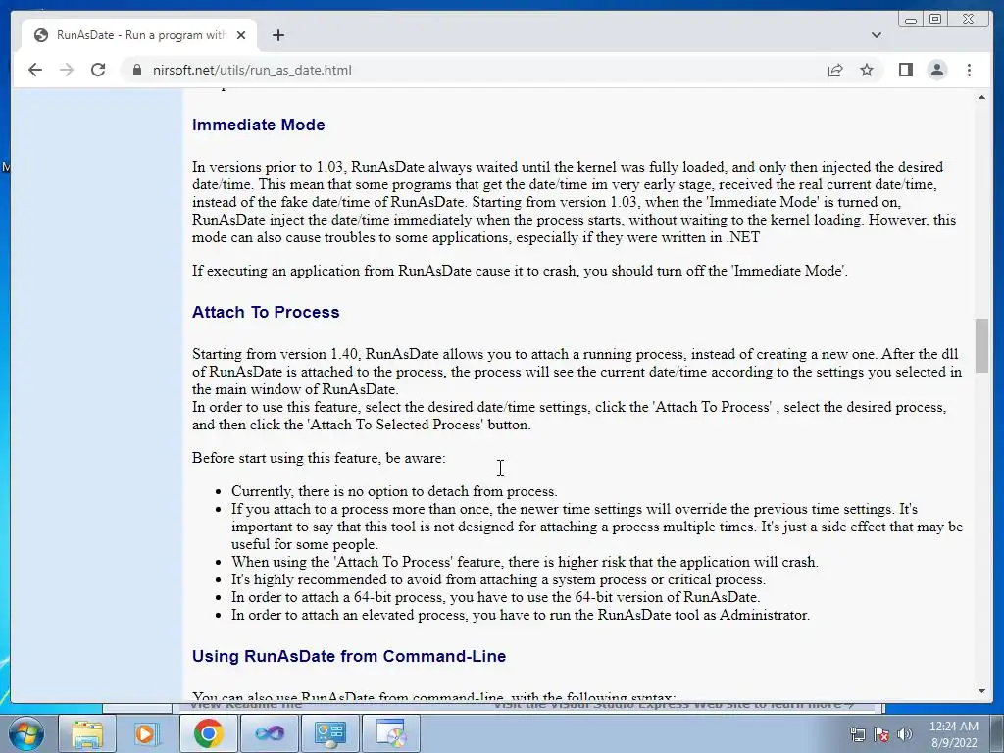This screenshot has height=753, width=1004.
Task: Minimize the Chrome window
Action: [911, 20]
